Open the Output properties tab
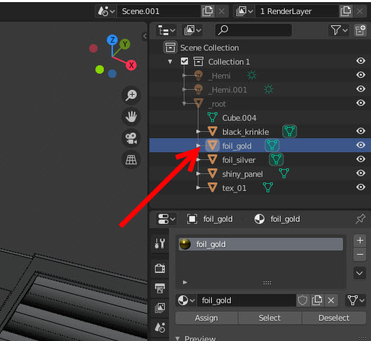This screenshot has height=341, width=371. pos(160,288)
